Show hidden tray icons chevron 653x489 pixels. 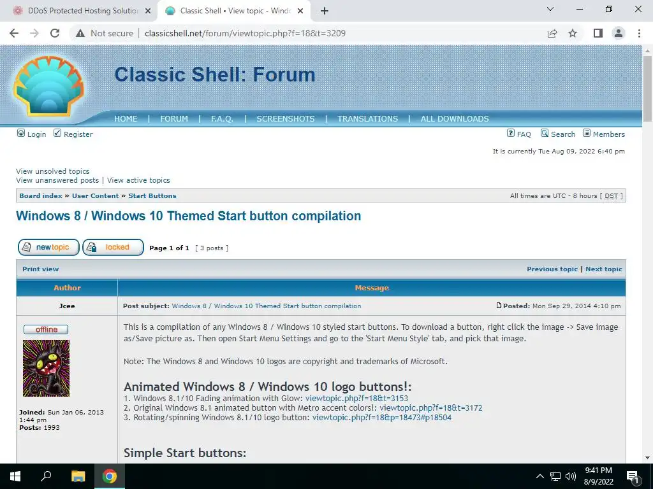tap(539, 476)
